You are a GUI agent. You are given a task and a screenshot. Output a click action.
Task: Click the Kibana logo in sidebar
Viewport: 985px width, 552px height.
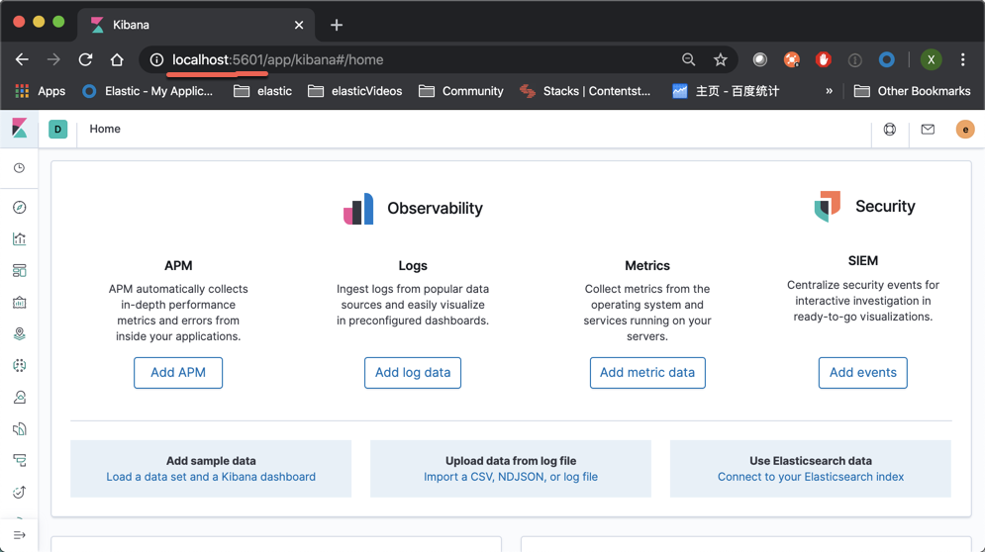coord(20,129)
